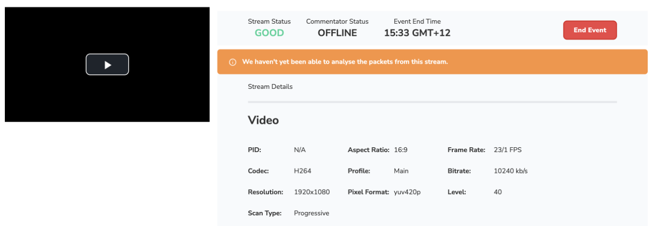Click the 10240 kb/s bitrate value

click(x=510, y=171)
